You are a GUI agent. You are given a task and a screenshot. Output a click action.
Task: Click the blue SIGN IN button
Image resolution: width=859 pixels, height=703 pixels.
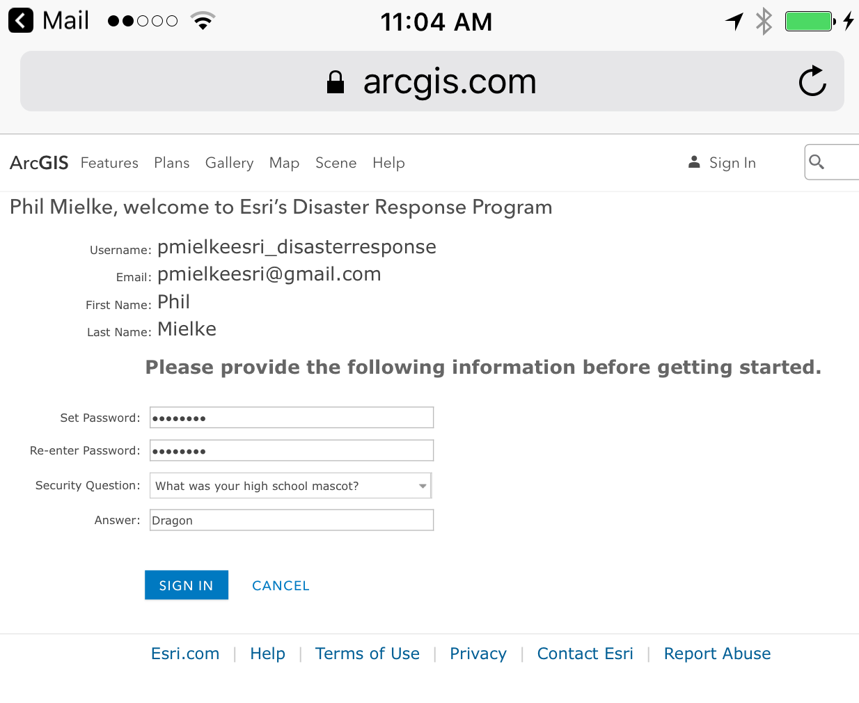(187, 585)
